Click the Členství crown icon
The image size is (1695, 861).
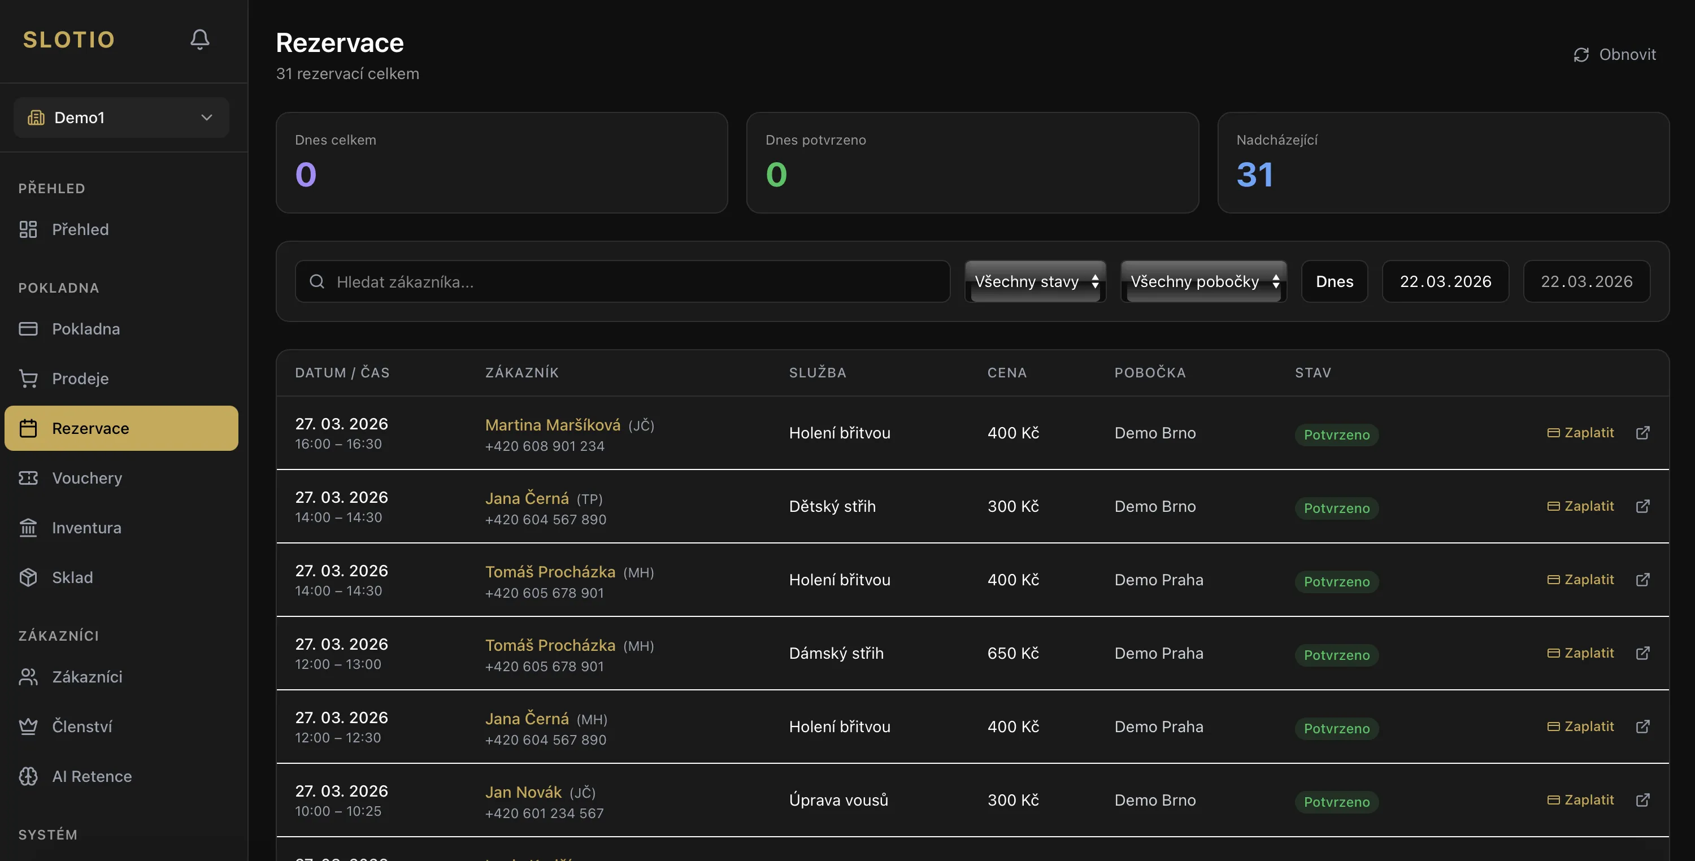tap(28, 727)
